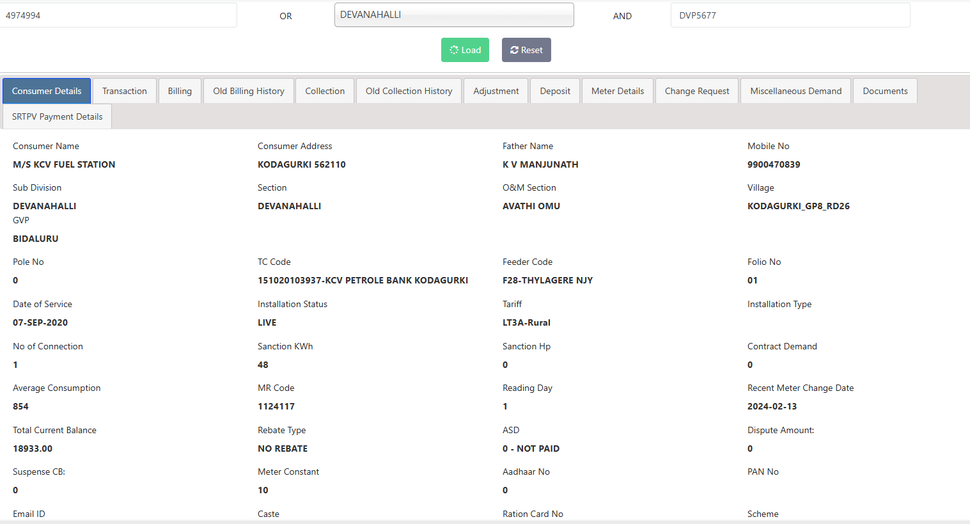Select the Collection tab
Image resolution: width=970 pixels, height=524 pixels.
(325, 91)
